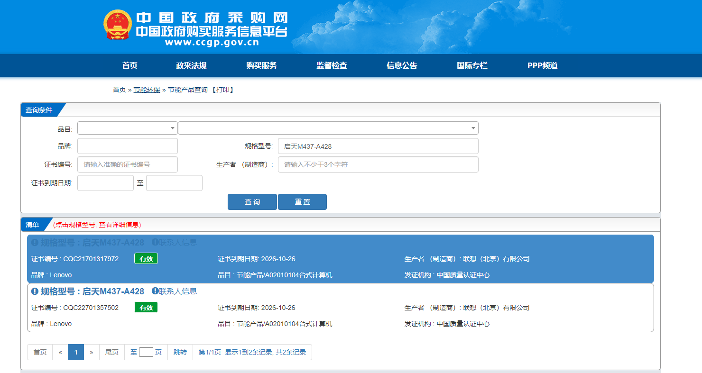The image size is (702, 373).
Task: Open 政采法规 navigation menu
Action: [x=191, y=66]
